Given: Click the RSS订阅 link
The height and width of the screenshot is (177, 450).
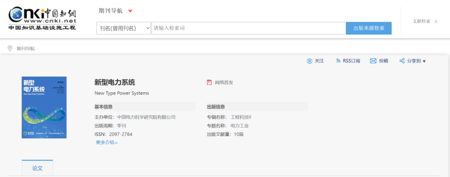Looking at the screenshot, I should click(x=352, y=61).
